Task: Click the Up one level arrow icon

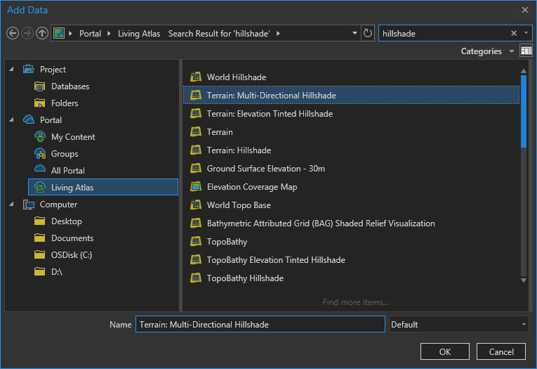Action: click(42, 33)
